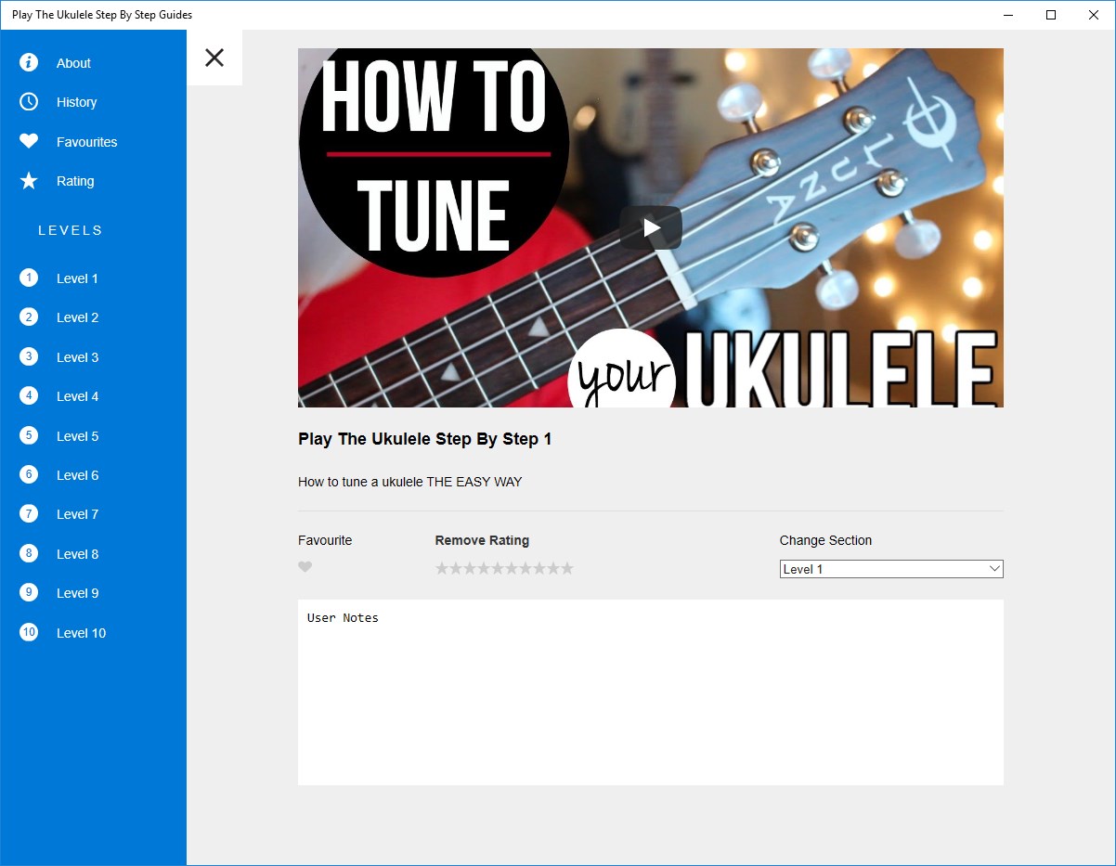Open the History menu item

(76, 102)
